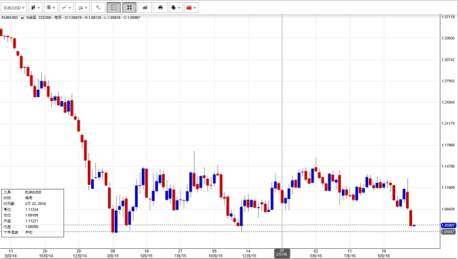Image resolution: width=458 pixels, height=259 pixels.
Task: Toggle the data window grid button
Action: pyautogui.click(x=114, y=7)
